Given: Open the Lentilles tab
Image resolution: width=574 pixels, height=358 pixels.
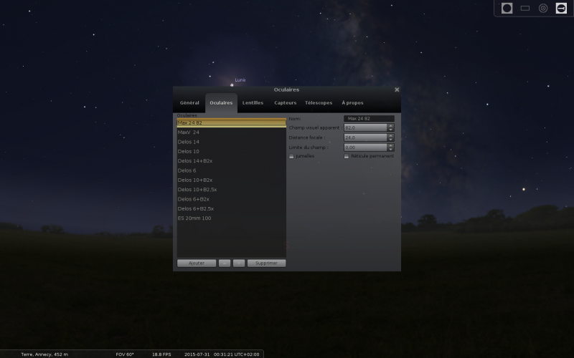Looking at the screenshot, I should pyautogui.click(x=253, y=102).
